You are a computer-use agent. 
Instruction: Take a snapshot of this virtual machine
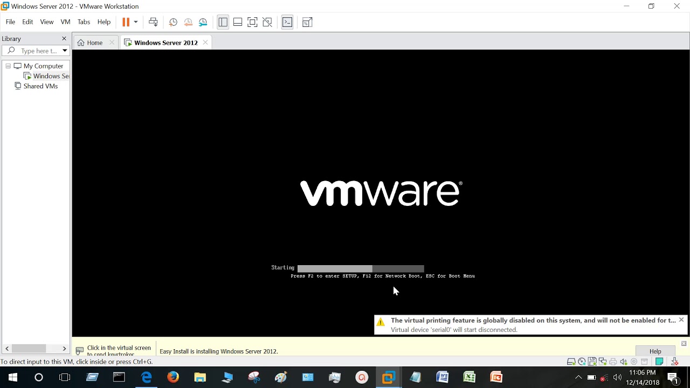tap(173, 22)
